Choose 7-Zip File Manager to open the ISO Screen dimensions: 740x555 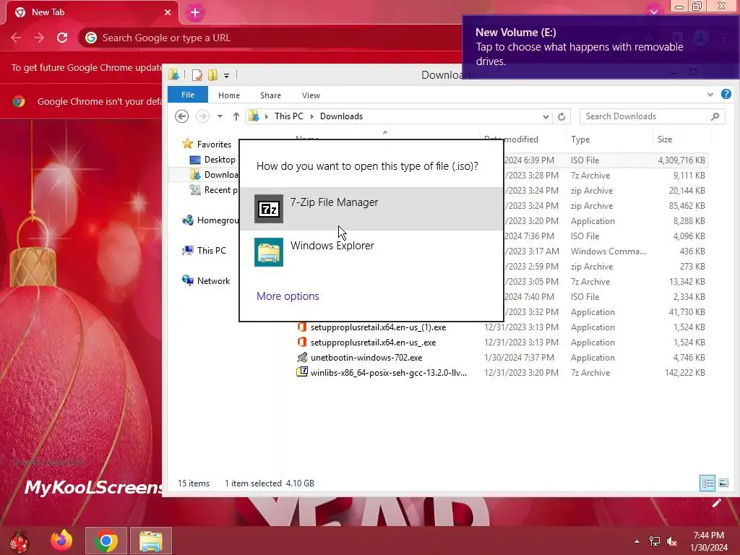pos(371,209)
